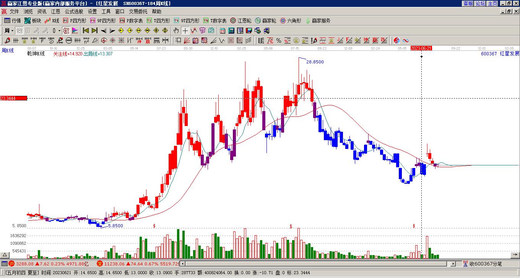Select the percent % tool icon
Viewport: 520px width, 278px height.
pos(279,40)
